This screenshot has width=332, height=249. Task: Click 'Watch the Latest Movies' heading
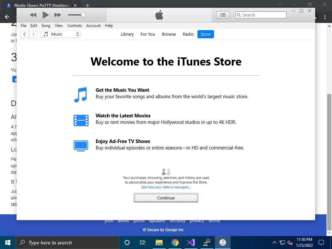[x=123, y=116]
